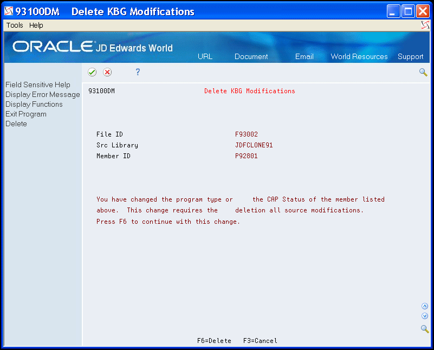This screenshot has width=434, height=350.
Task: Open the Help menu
Action: pyautogui.click(x=36, y=25)
